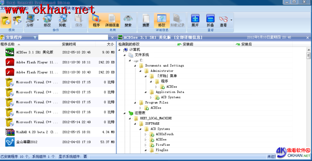
Task: Select Adobe Flash Player installed at 10:40
Action: click(x=58, y=72)
